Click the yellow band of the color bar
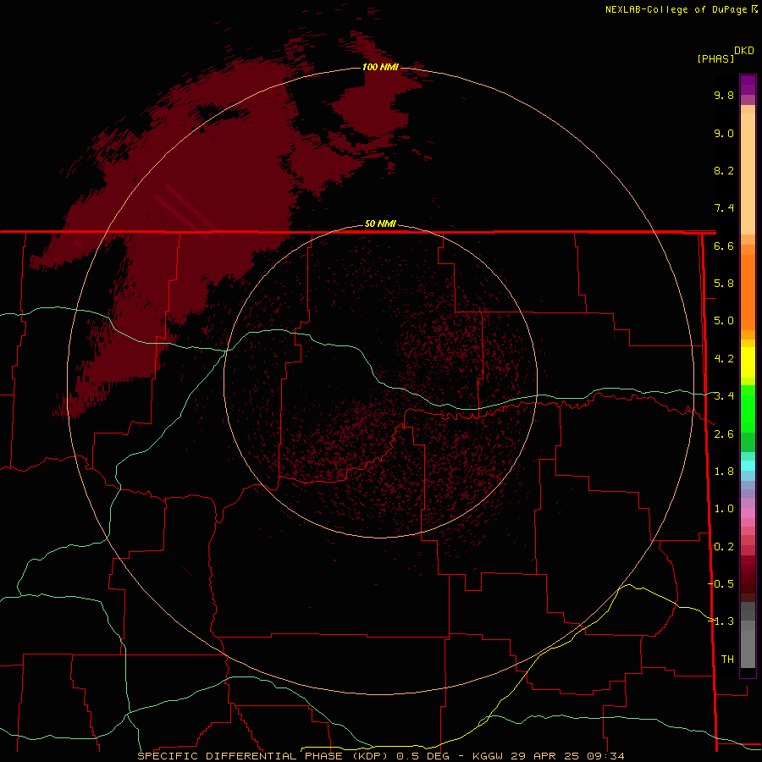762x762 pixels. point(748,362)
